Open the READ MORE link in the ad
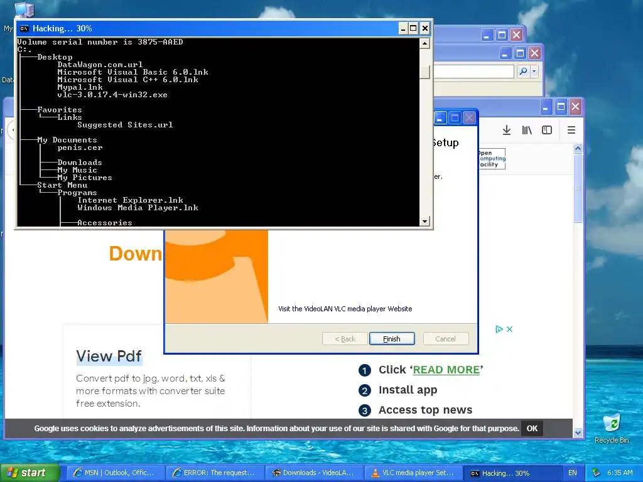Screen dimensions: 643x482 pos(446,370)
